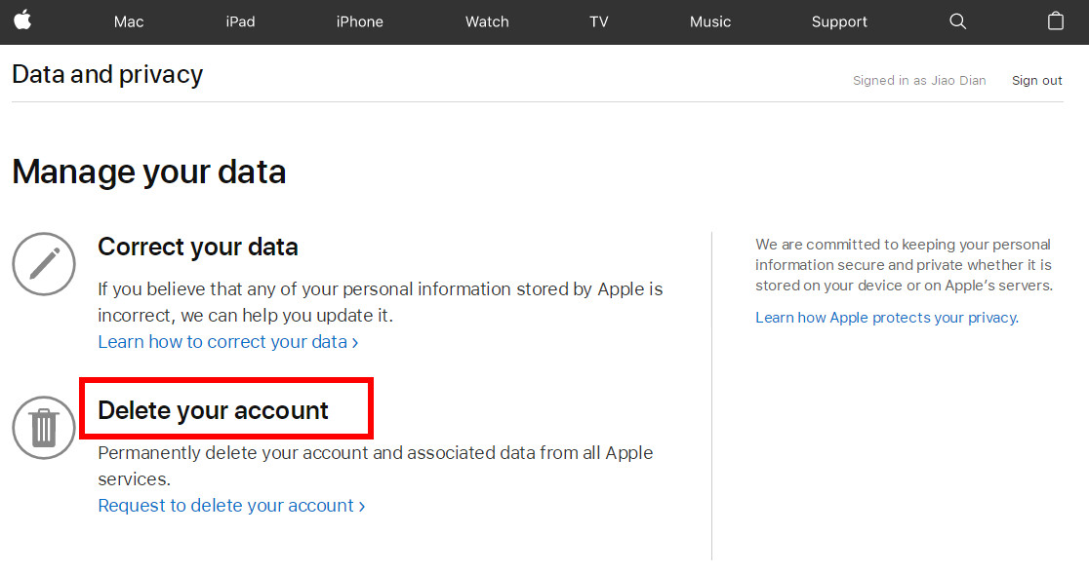Navigate to Apple Support
The width and height of the screenshot is (1089, 573).
pos(839,21)
